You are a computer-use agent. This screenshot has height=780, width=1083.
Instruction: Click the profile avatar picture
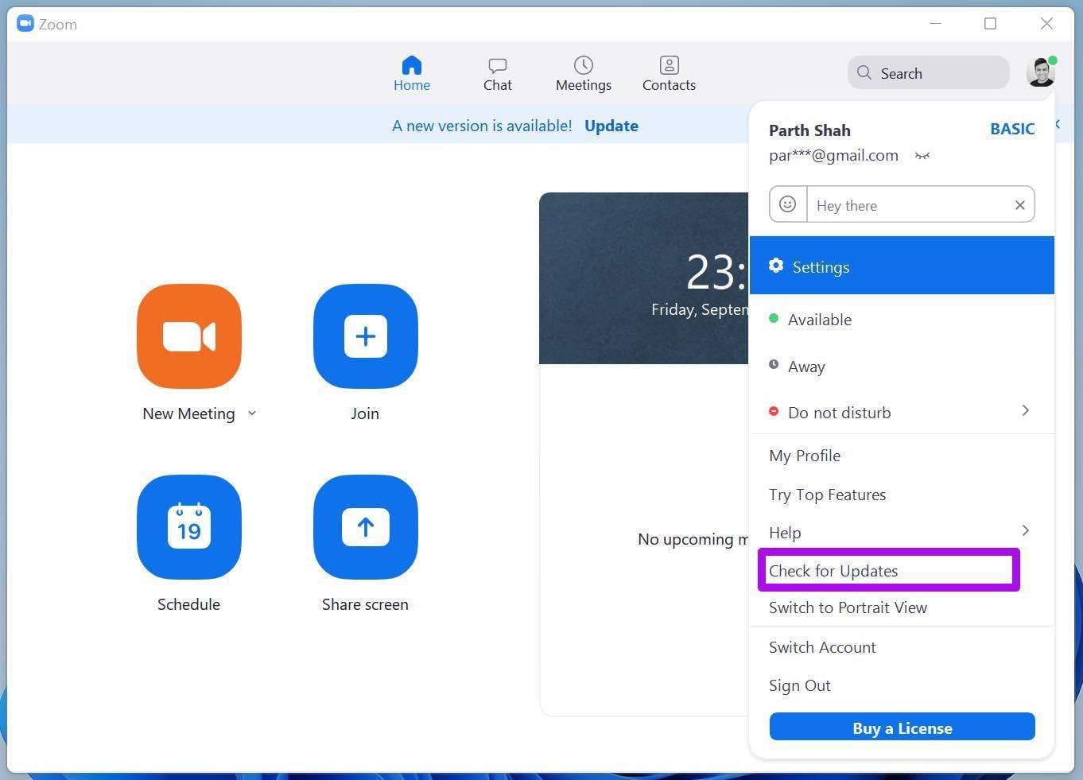(x=1041, y=72)
